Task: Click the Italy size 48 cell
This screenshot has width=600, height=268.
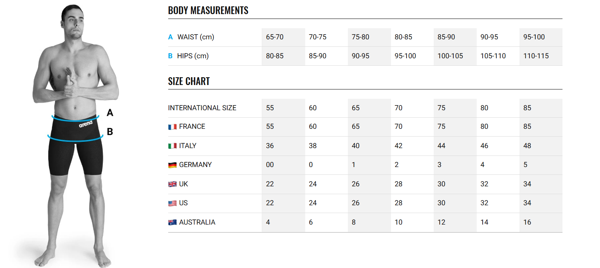Action: [x=527, y=146]
